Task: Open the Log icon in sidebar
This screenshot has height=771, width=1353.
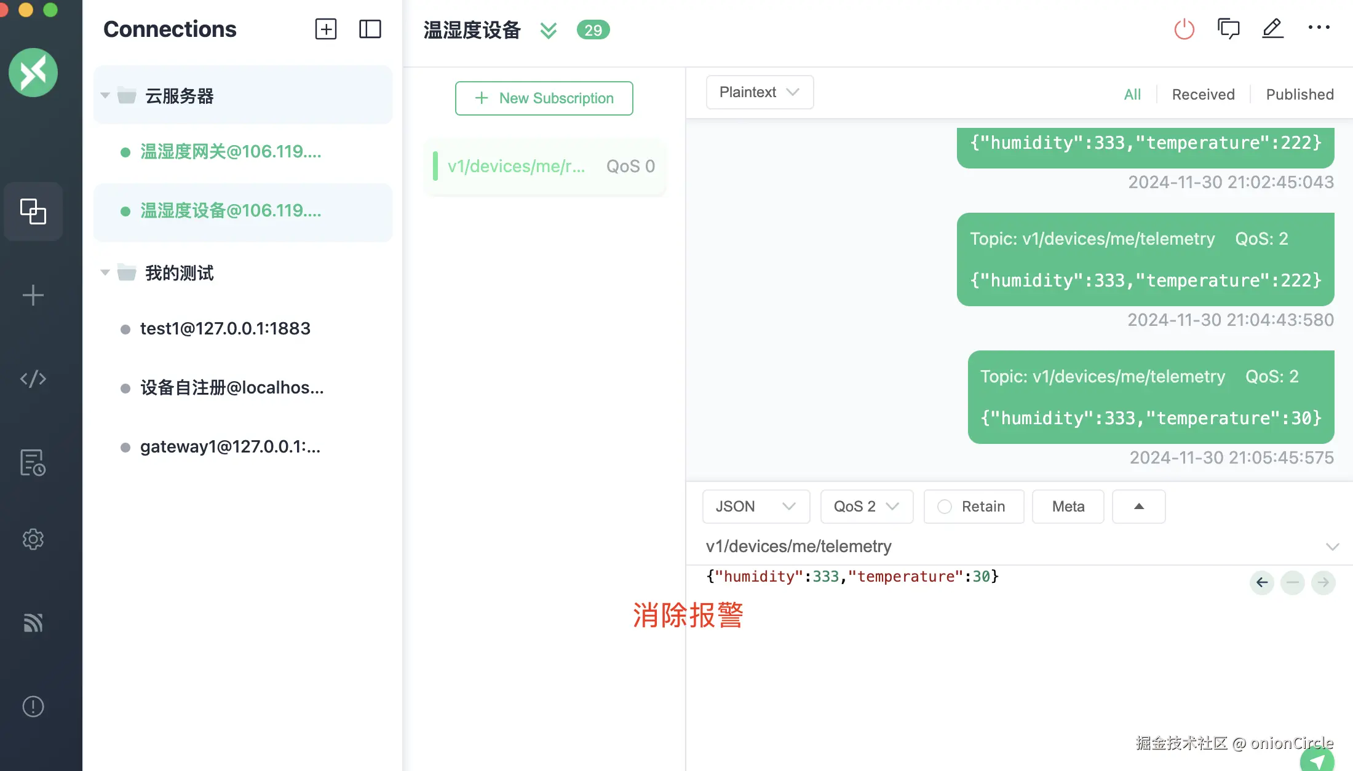Action: (33, 462)
